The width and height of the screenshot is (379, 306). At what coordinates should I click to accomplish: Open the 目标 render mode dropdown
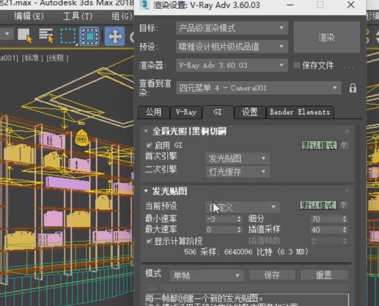[x=232, y=28]
